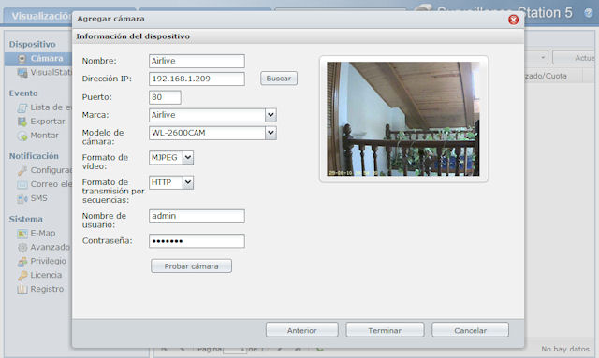Open the Licencia key icon
599x358 pixels.
[x=22, y=275]
